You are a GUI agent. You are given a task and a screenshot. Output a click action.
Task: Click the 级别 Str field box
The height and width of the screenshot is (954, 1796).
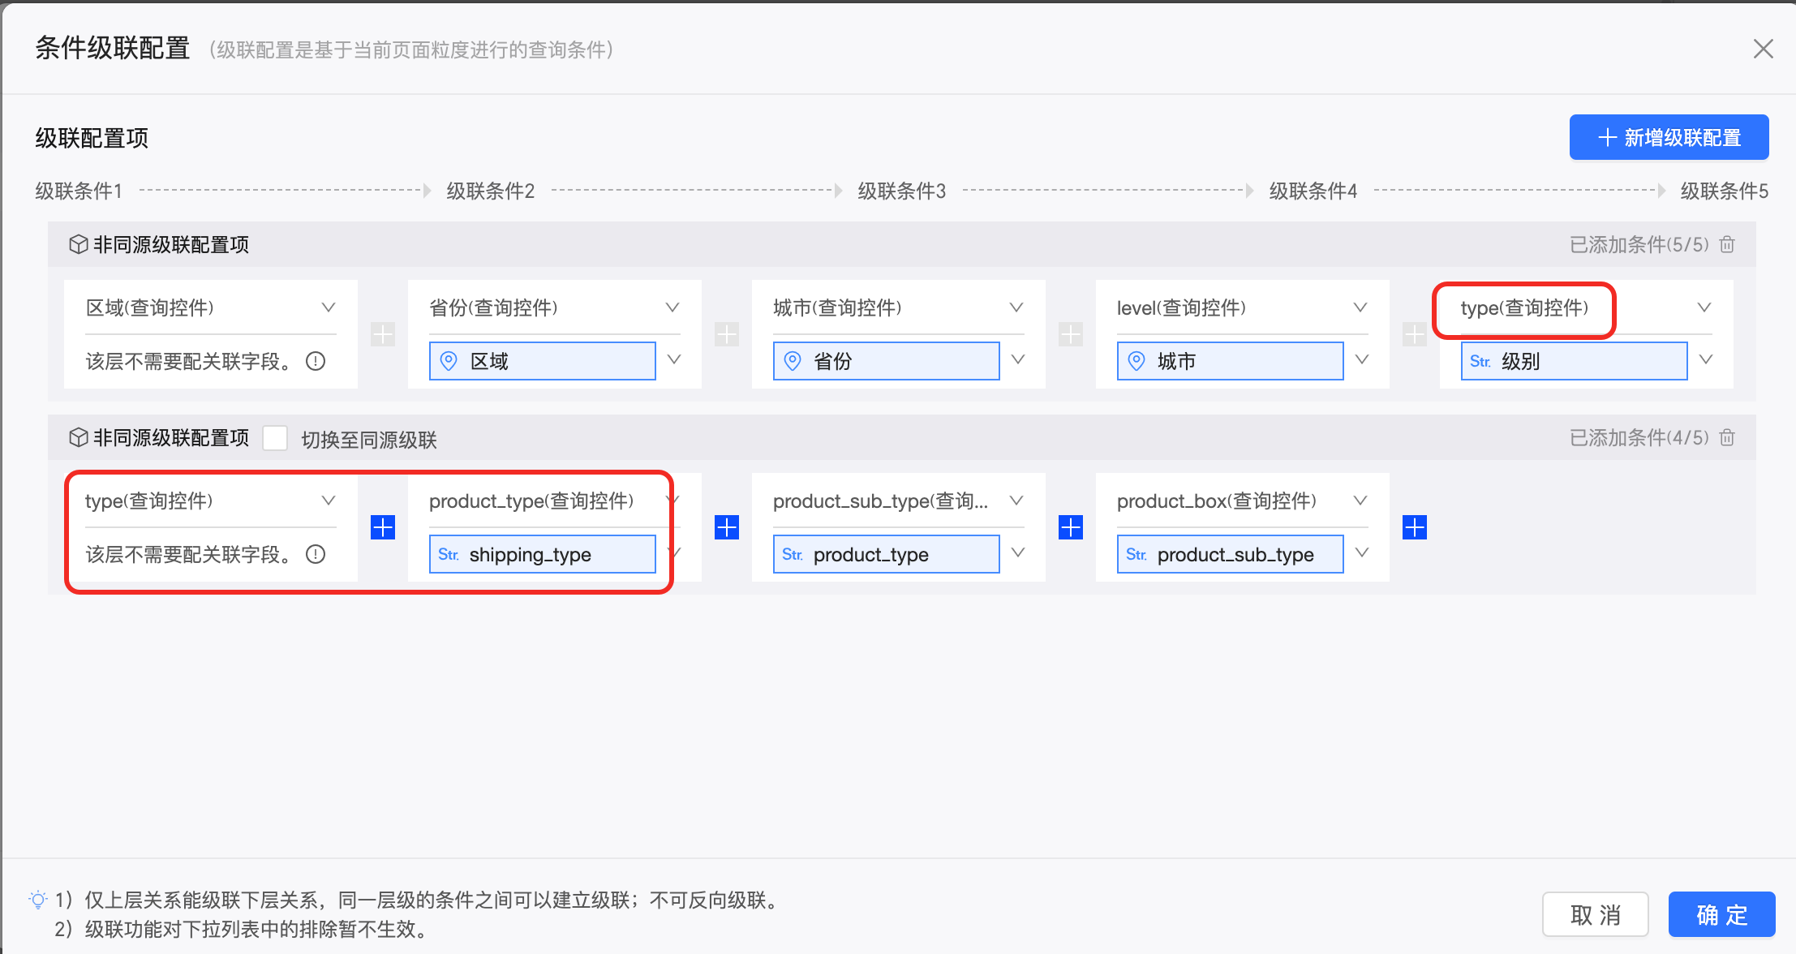[1574, 361]
